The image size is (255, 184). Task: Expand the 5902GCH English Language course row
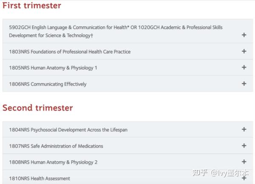point(127,31)
